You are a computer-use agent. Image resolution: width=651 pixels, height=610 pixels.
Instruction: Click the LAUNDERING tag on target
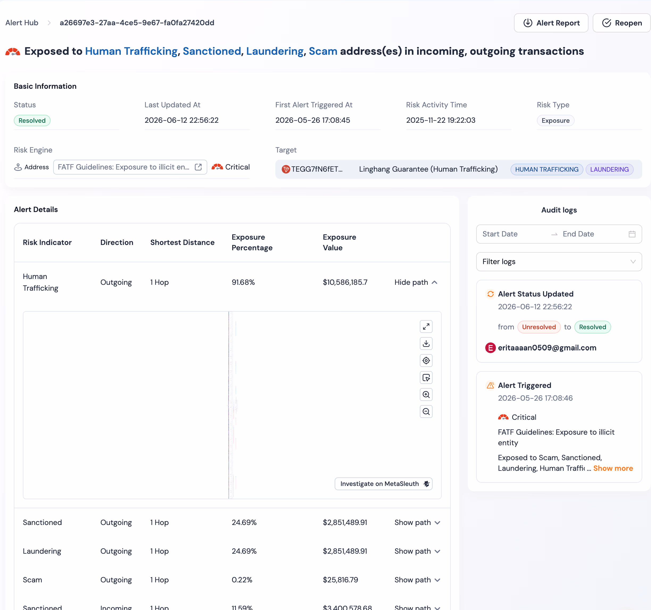click(x=609, y=170)
